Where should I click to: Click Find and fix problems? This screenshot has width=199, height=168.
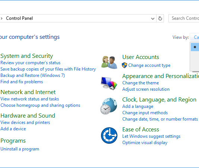coord(22,82)
